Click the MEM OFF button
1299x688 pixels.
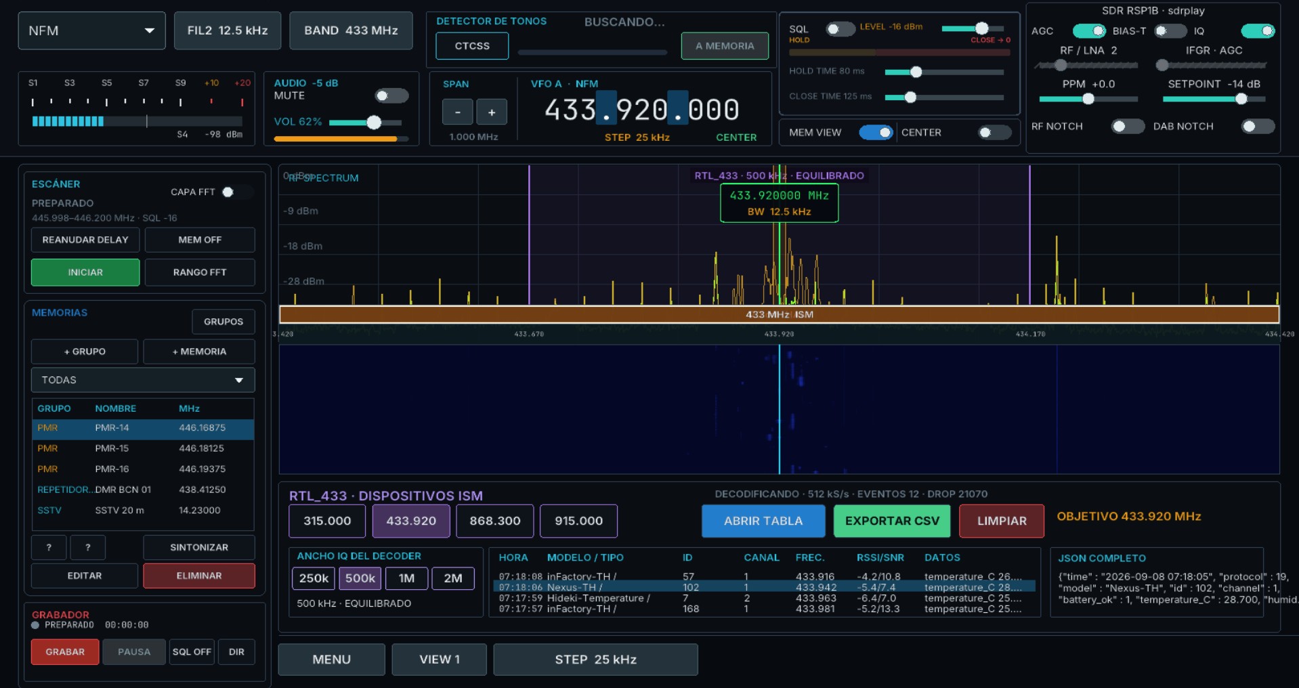click(x=200, y=240)
